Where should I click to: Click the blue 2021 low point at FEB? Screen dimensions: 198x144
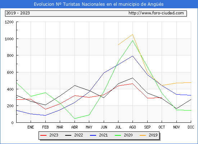coord(45,115)
